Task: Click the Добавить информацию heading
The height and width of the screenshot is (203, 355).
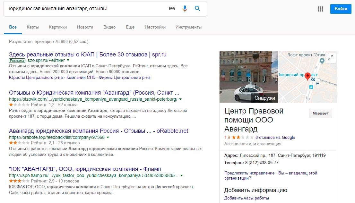Action: 255,190
